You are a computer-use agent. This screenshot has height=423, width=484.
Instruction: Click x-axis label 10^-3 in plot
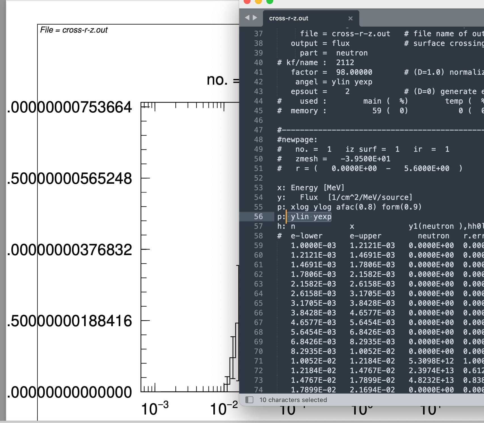[x=155, y=408]
